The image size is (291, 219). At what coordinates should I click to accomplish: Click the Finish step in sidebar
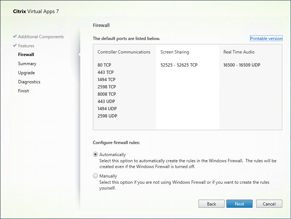point(24,91)
